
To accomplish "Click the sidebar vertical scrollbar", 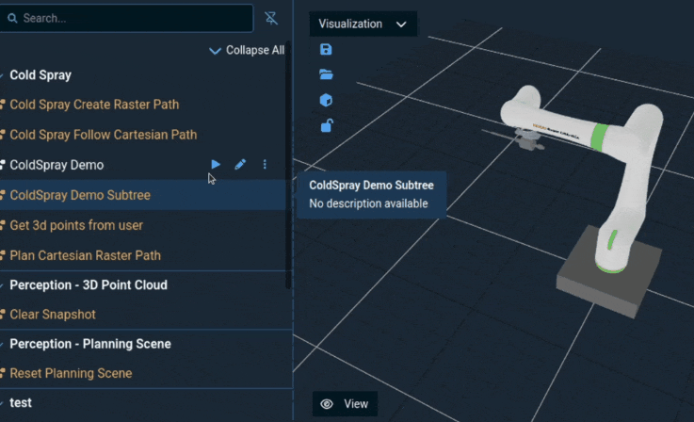I will 288,165.
